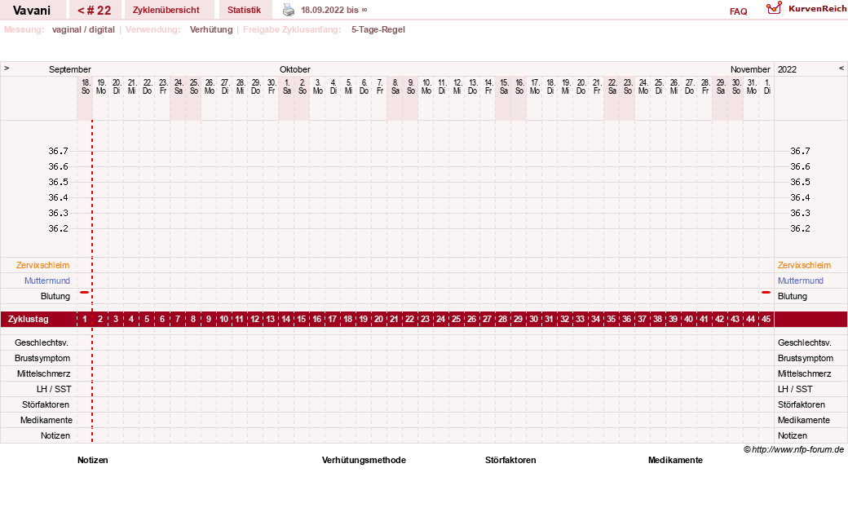Viewport: 848px width, 508px height.
Task: Click the 2022 year label
Action: pyautogui.click(x=787, y=69)
